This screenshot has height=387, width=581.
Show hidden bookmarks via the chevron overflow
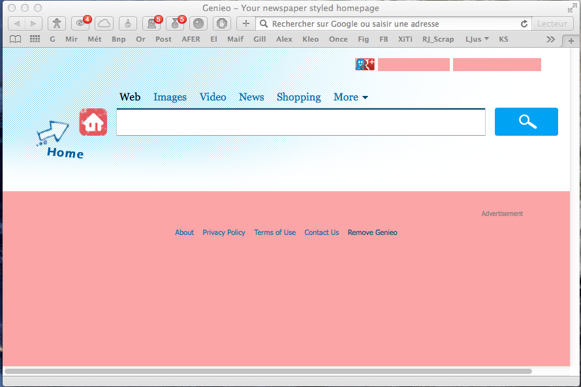[x=550, y=39]
